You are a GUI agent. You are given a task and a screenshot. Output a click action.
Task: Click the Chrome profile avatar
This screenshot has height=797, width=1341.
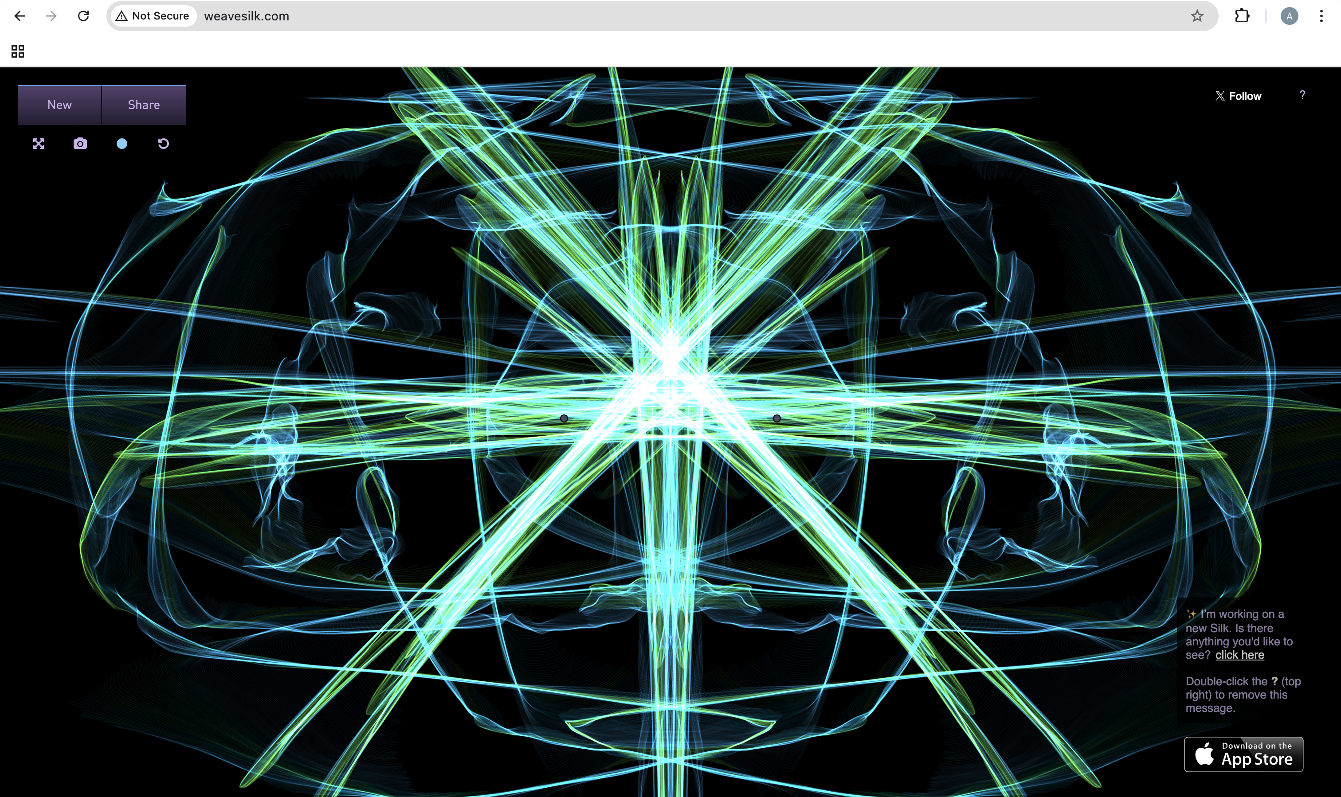(1289, 16)
